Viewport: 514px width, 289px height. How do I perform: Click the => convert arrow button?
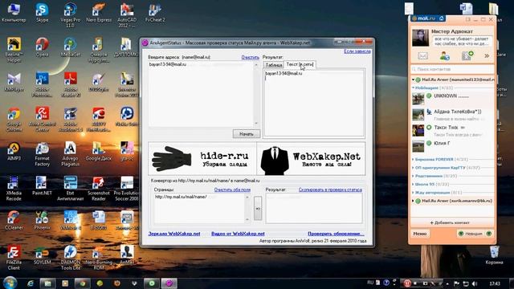point(258,209)
